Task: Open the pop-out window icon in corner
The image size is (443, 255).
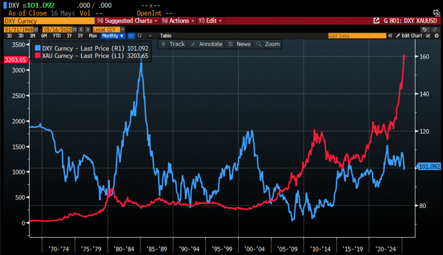Action: (437, 13)
